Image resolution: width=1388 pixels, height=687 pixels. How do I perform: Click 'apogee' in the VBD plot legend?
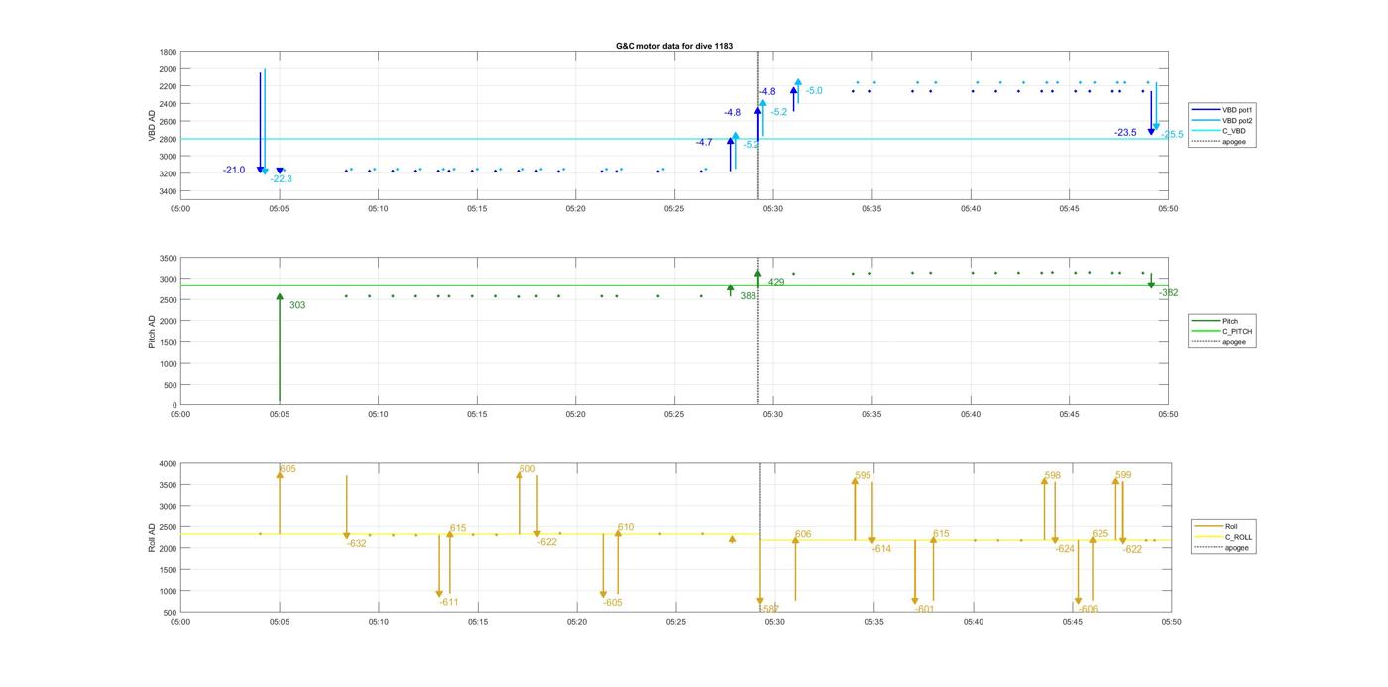coord(1219,142)
